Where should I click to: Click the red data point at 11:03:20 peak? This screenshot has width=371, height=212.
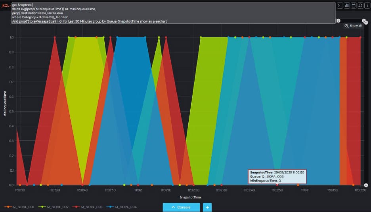click(360, 38)
